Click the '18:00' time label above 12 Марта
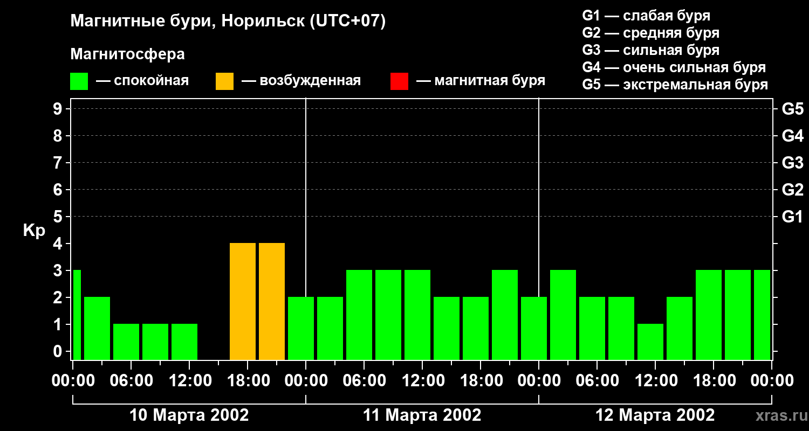809x431 pixels. [x=714, y=380]
